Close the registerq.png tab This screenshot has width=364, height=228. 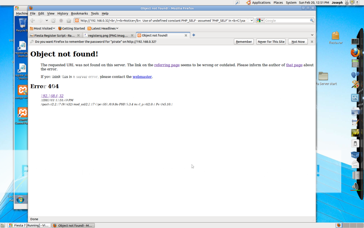[x=132, y=35]
